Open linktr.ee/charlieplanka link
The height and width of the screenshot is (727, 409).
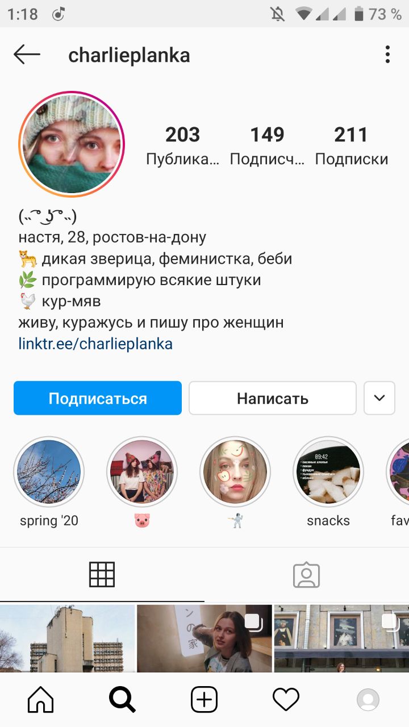coord(95,344)
